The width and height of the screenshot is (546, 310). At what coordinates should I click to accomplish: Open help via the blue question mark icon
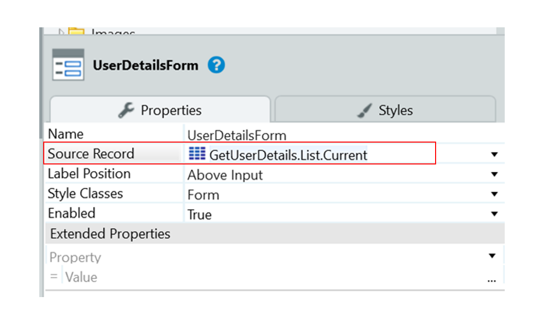click(216, 65)
